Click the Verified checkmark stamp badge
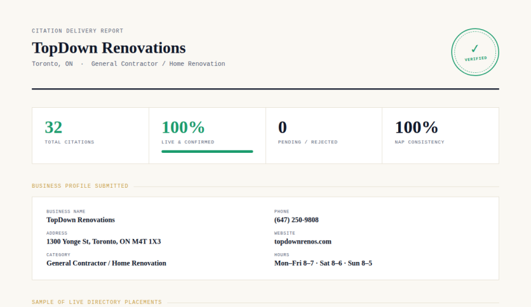This screenshot has width=531, height=307. (474, 52)
